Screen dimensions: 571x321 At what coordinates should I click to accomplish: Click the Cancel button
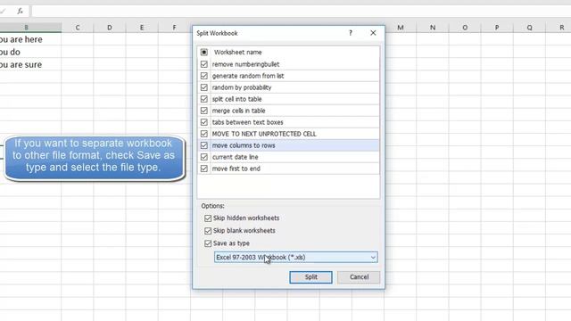[359, 277]
